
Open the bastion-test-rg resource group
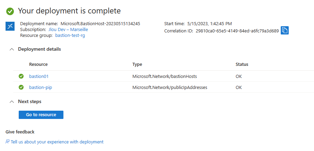click(x=70, y=36)
